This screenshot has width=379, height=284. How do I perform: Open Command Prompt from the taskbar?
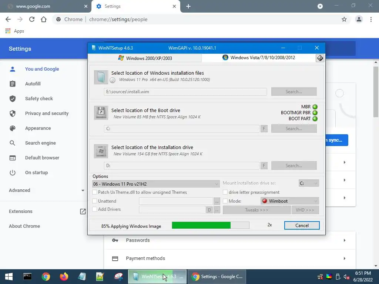27,277
